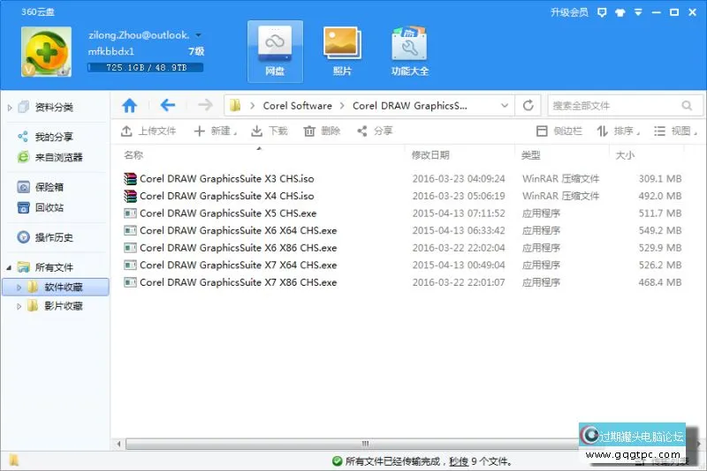Navigate forward with the right arrow

[x=205, y=106]
